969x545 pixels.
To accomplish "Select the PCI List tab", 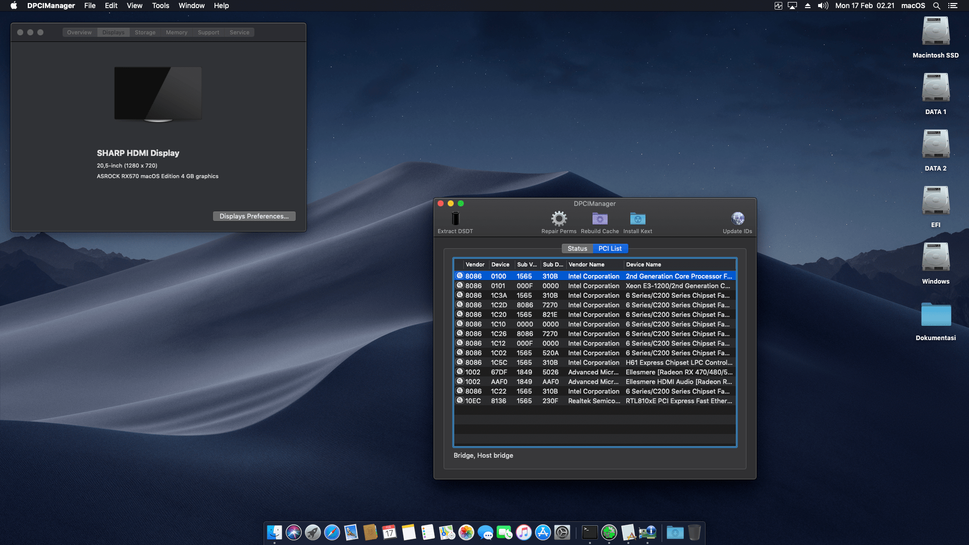I will [x=610, y=248].
